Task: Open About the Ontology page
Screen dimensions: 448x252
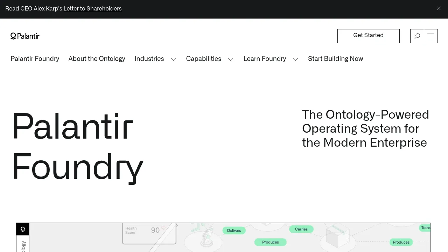Action: 97,59
